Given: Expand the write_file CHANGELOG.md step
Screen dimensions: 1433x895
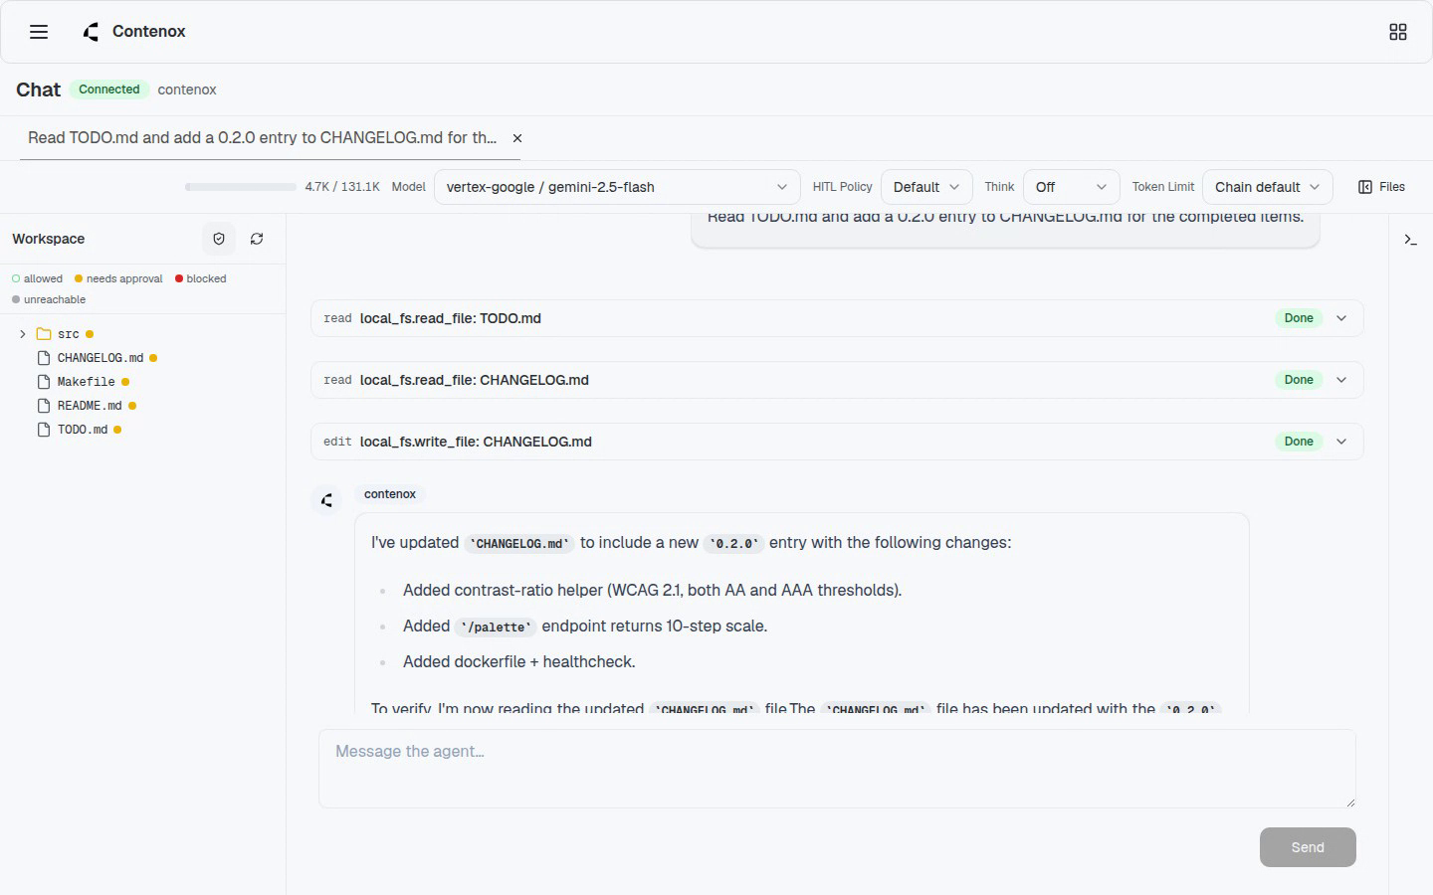Looking at the screenshot, I should 1341,442.
